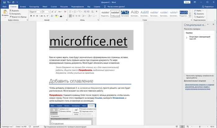Cut selection with Вырезать
This screenshot has height=128, width=217.
click(14, 10)
